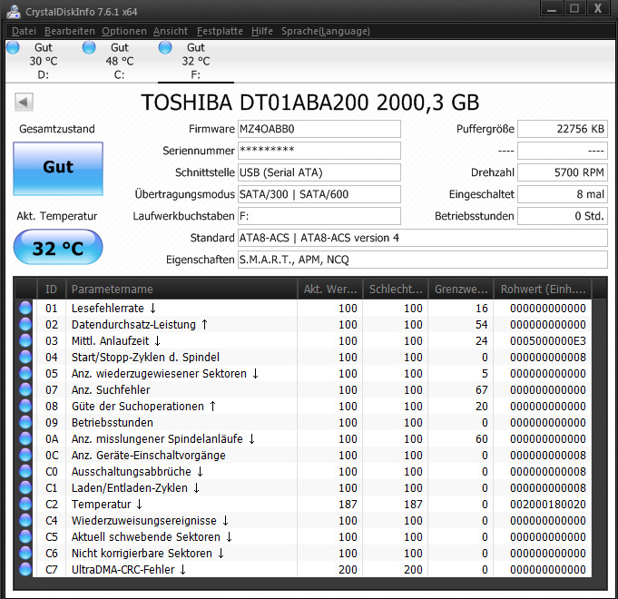This screenshot has height=599, width=618.
Task: Select drive C: with 48 °C
Action: tap(120, 61)
